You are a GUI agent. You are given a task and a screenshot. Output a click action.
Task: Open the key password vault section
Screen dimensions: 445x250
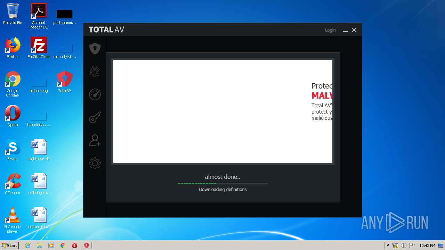(x=95, y=117)
